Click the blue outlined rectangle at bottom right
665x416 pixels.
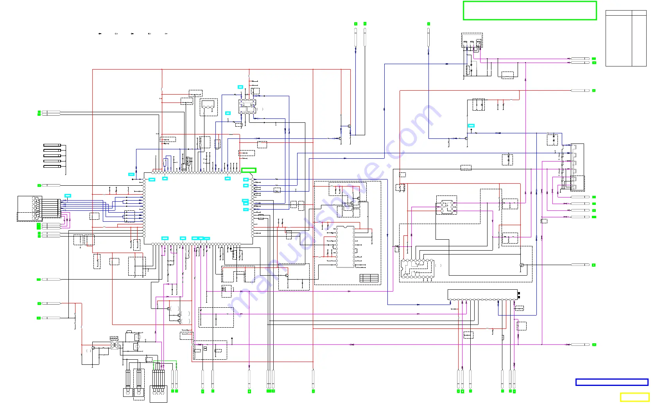click(x=612, y=382)
